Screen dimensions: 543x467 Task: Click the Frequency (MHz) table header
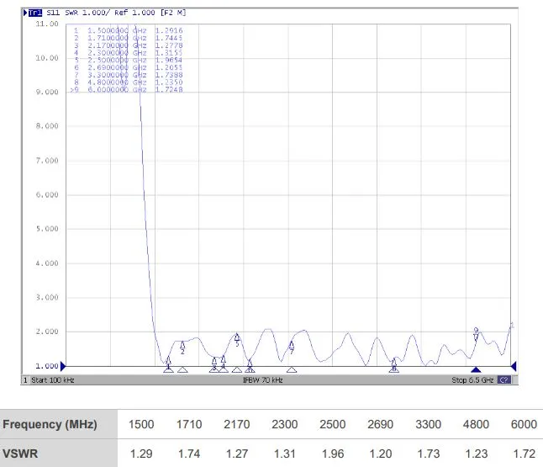(50, 424)
